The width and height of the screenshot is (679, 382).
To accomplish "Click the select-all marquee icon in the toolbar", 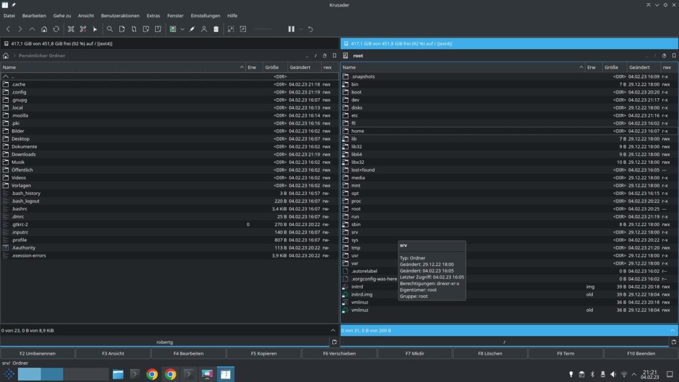I will [x=231, y=29].
